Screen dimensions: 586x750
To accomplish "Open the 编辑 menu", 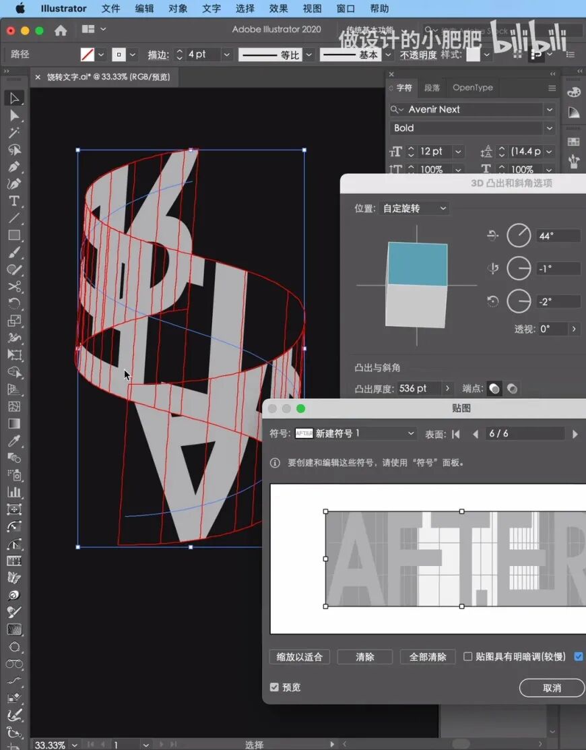I will tap(144, 9).
